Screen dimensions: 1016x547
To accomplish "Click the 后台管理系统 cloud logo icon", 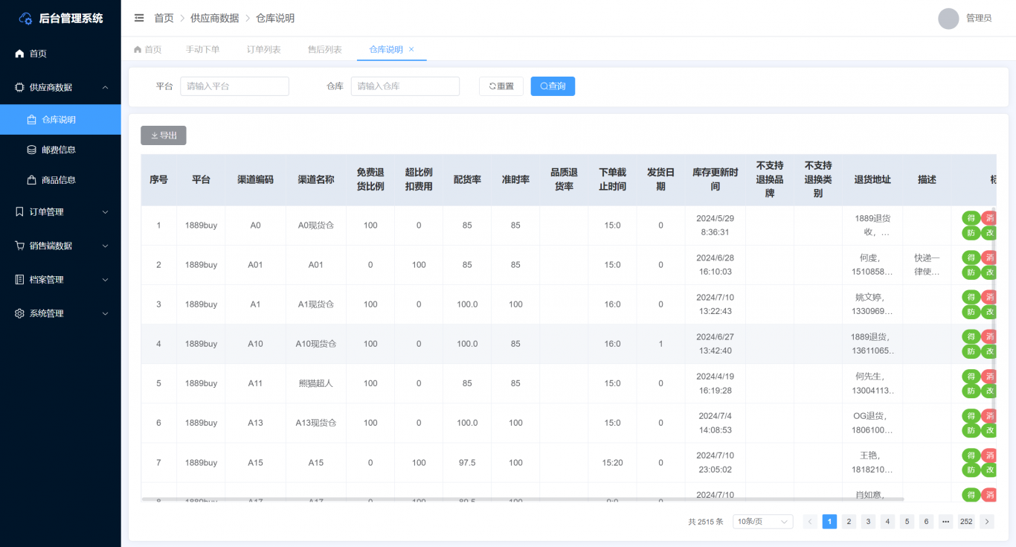I will pos(26,19).
